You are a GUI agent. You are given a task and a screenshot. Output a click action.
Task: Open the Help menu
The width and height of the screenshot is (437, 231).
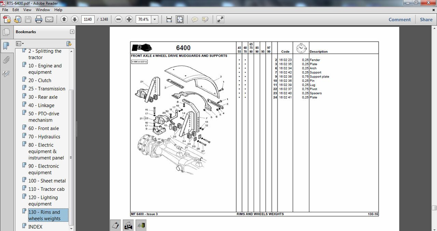(x=58, y=10)
